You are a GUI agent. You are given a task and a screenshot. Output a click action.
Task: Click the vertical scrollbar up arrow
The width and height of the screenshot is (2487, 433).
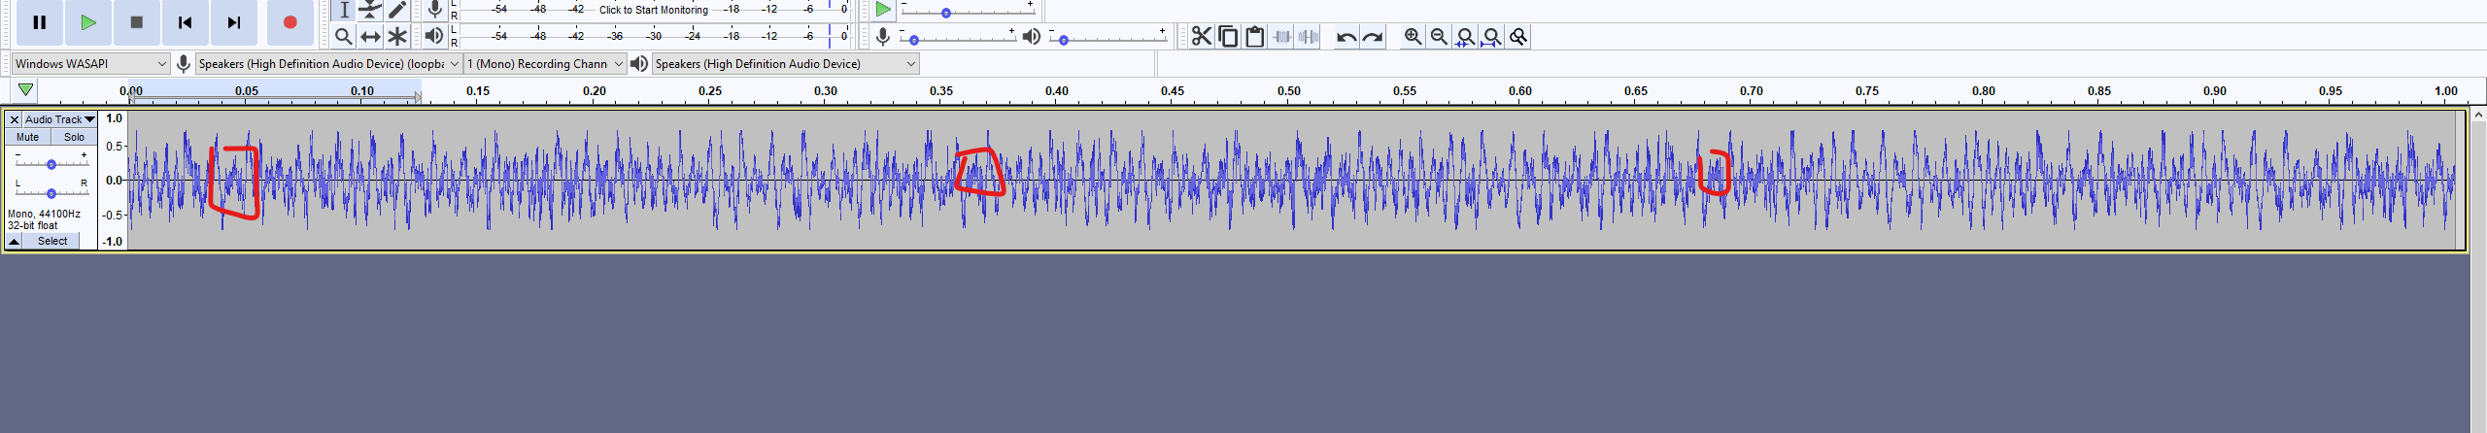tap(2478, 117)
